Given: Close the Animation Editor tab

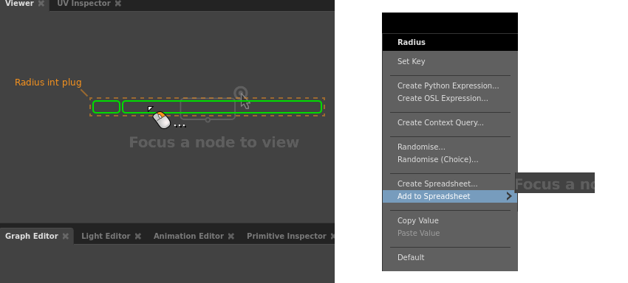Looking at the screenshot, I should tap(231, 237).
